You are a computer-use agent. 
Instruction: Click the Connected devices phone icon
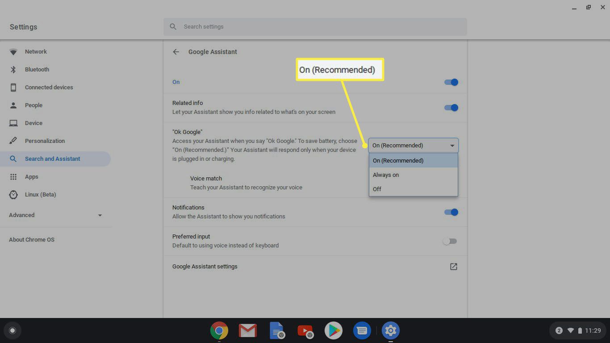(x=13, y=88)
